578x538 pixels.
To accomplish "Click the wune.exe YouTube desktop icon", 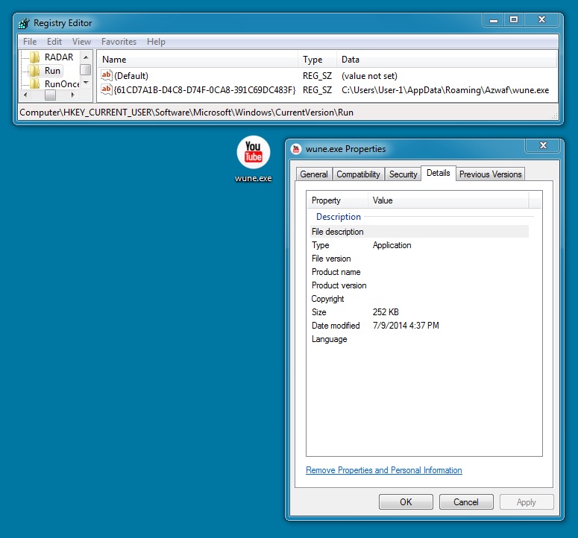I will 254,152.
